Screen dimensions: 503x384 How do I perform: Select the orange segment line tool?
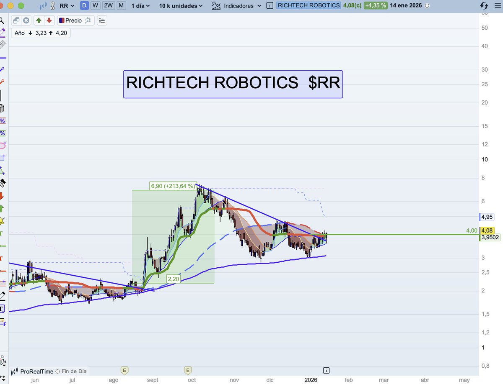pos(2,82)
